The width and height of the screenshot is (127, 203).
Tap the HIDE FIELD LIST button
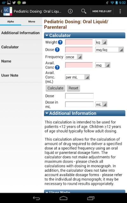point(102,11)
